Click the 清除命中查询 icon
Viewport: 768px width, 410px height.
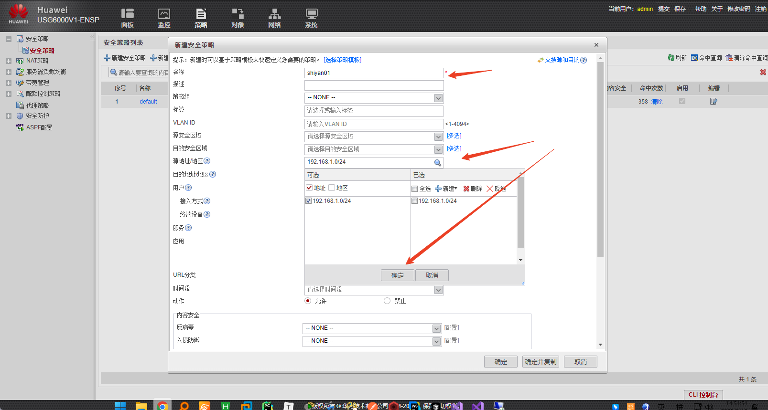tap(729, 58)
